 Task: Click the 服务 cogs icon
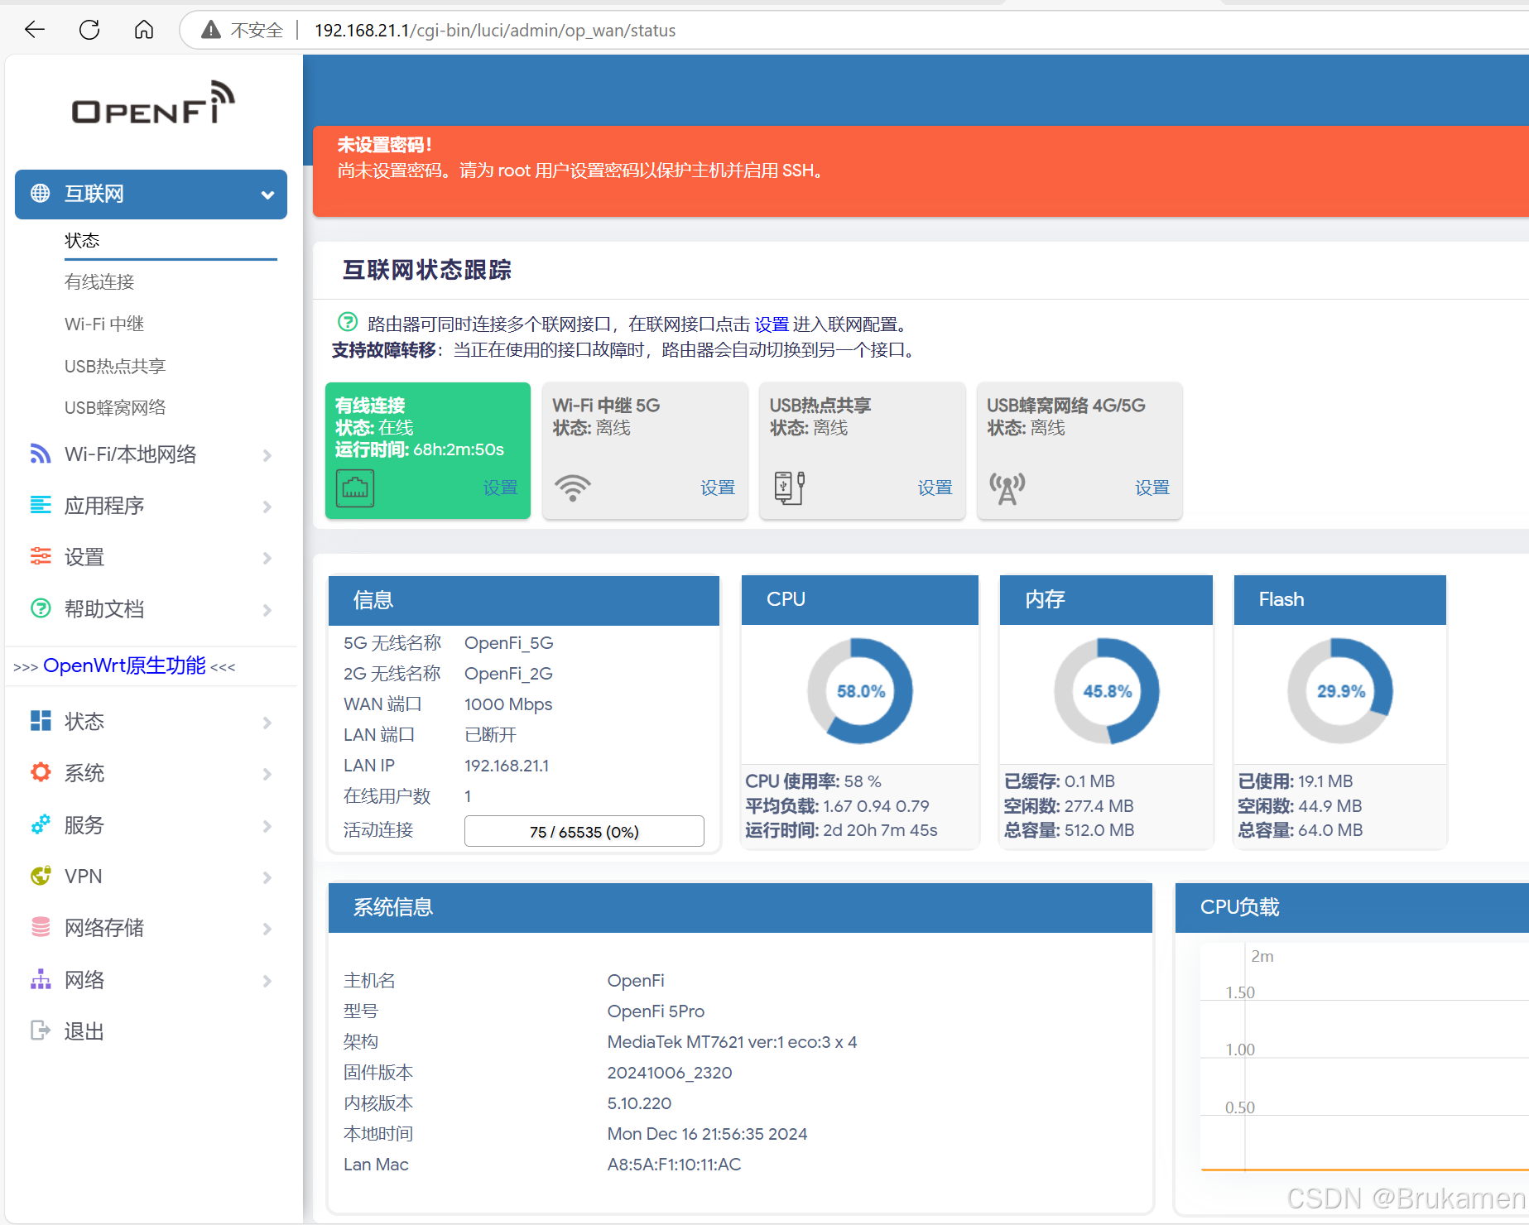[41, 824]
